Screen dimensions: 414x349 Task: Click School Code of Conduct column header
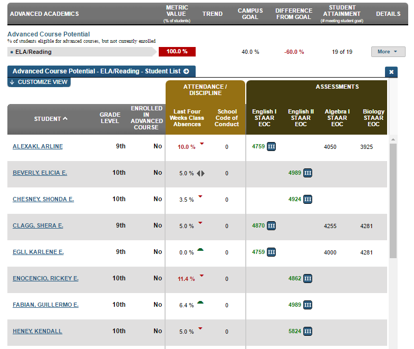click(x=227, y=118)
